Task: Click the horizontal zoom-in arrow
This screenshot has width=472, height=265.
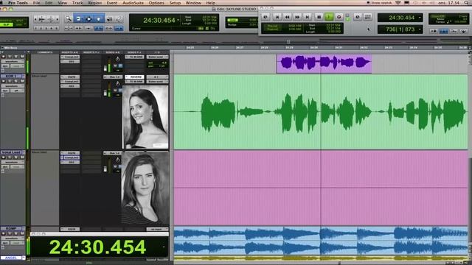Action: pos(57,19)
